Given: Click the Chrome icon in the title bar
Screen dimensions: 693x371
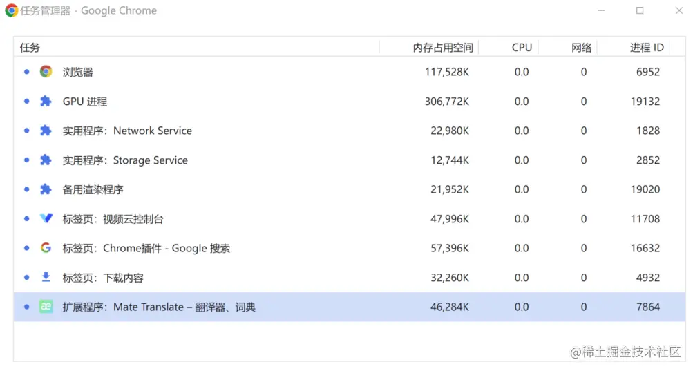Looking at the screenshot, I should tap(11, 11).
